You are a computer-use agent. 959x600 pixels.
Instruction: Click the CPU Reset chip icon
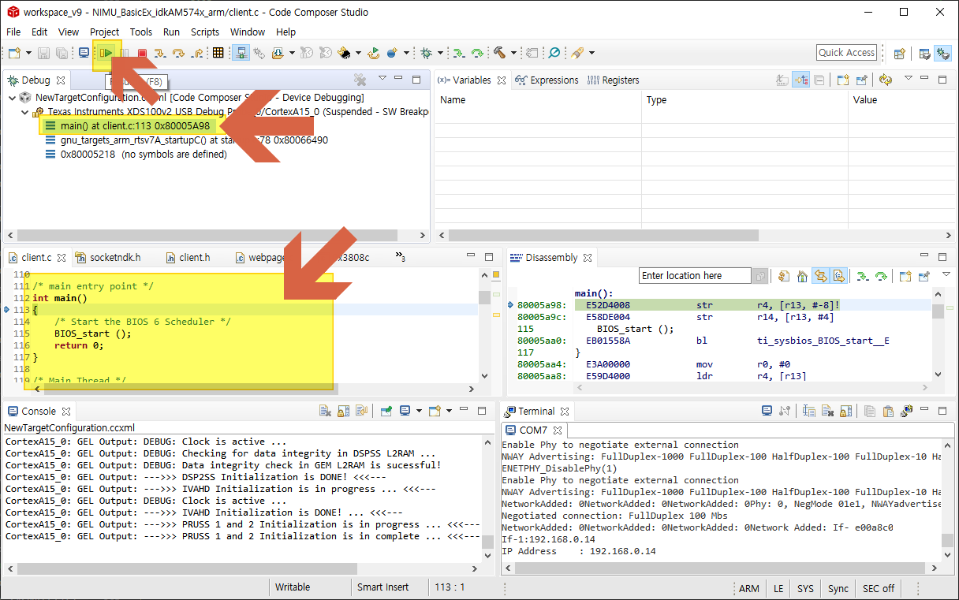coord(345,53)
